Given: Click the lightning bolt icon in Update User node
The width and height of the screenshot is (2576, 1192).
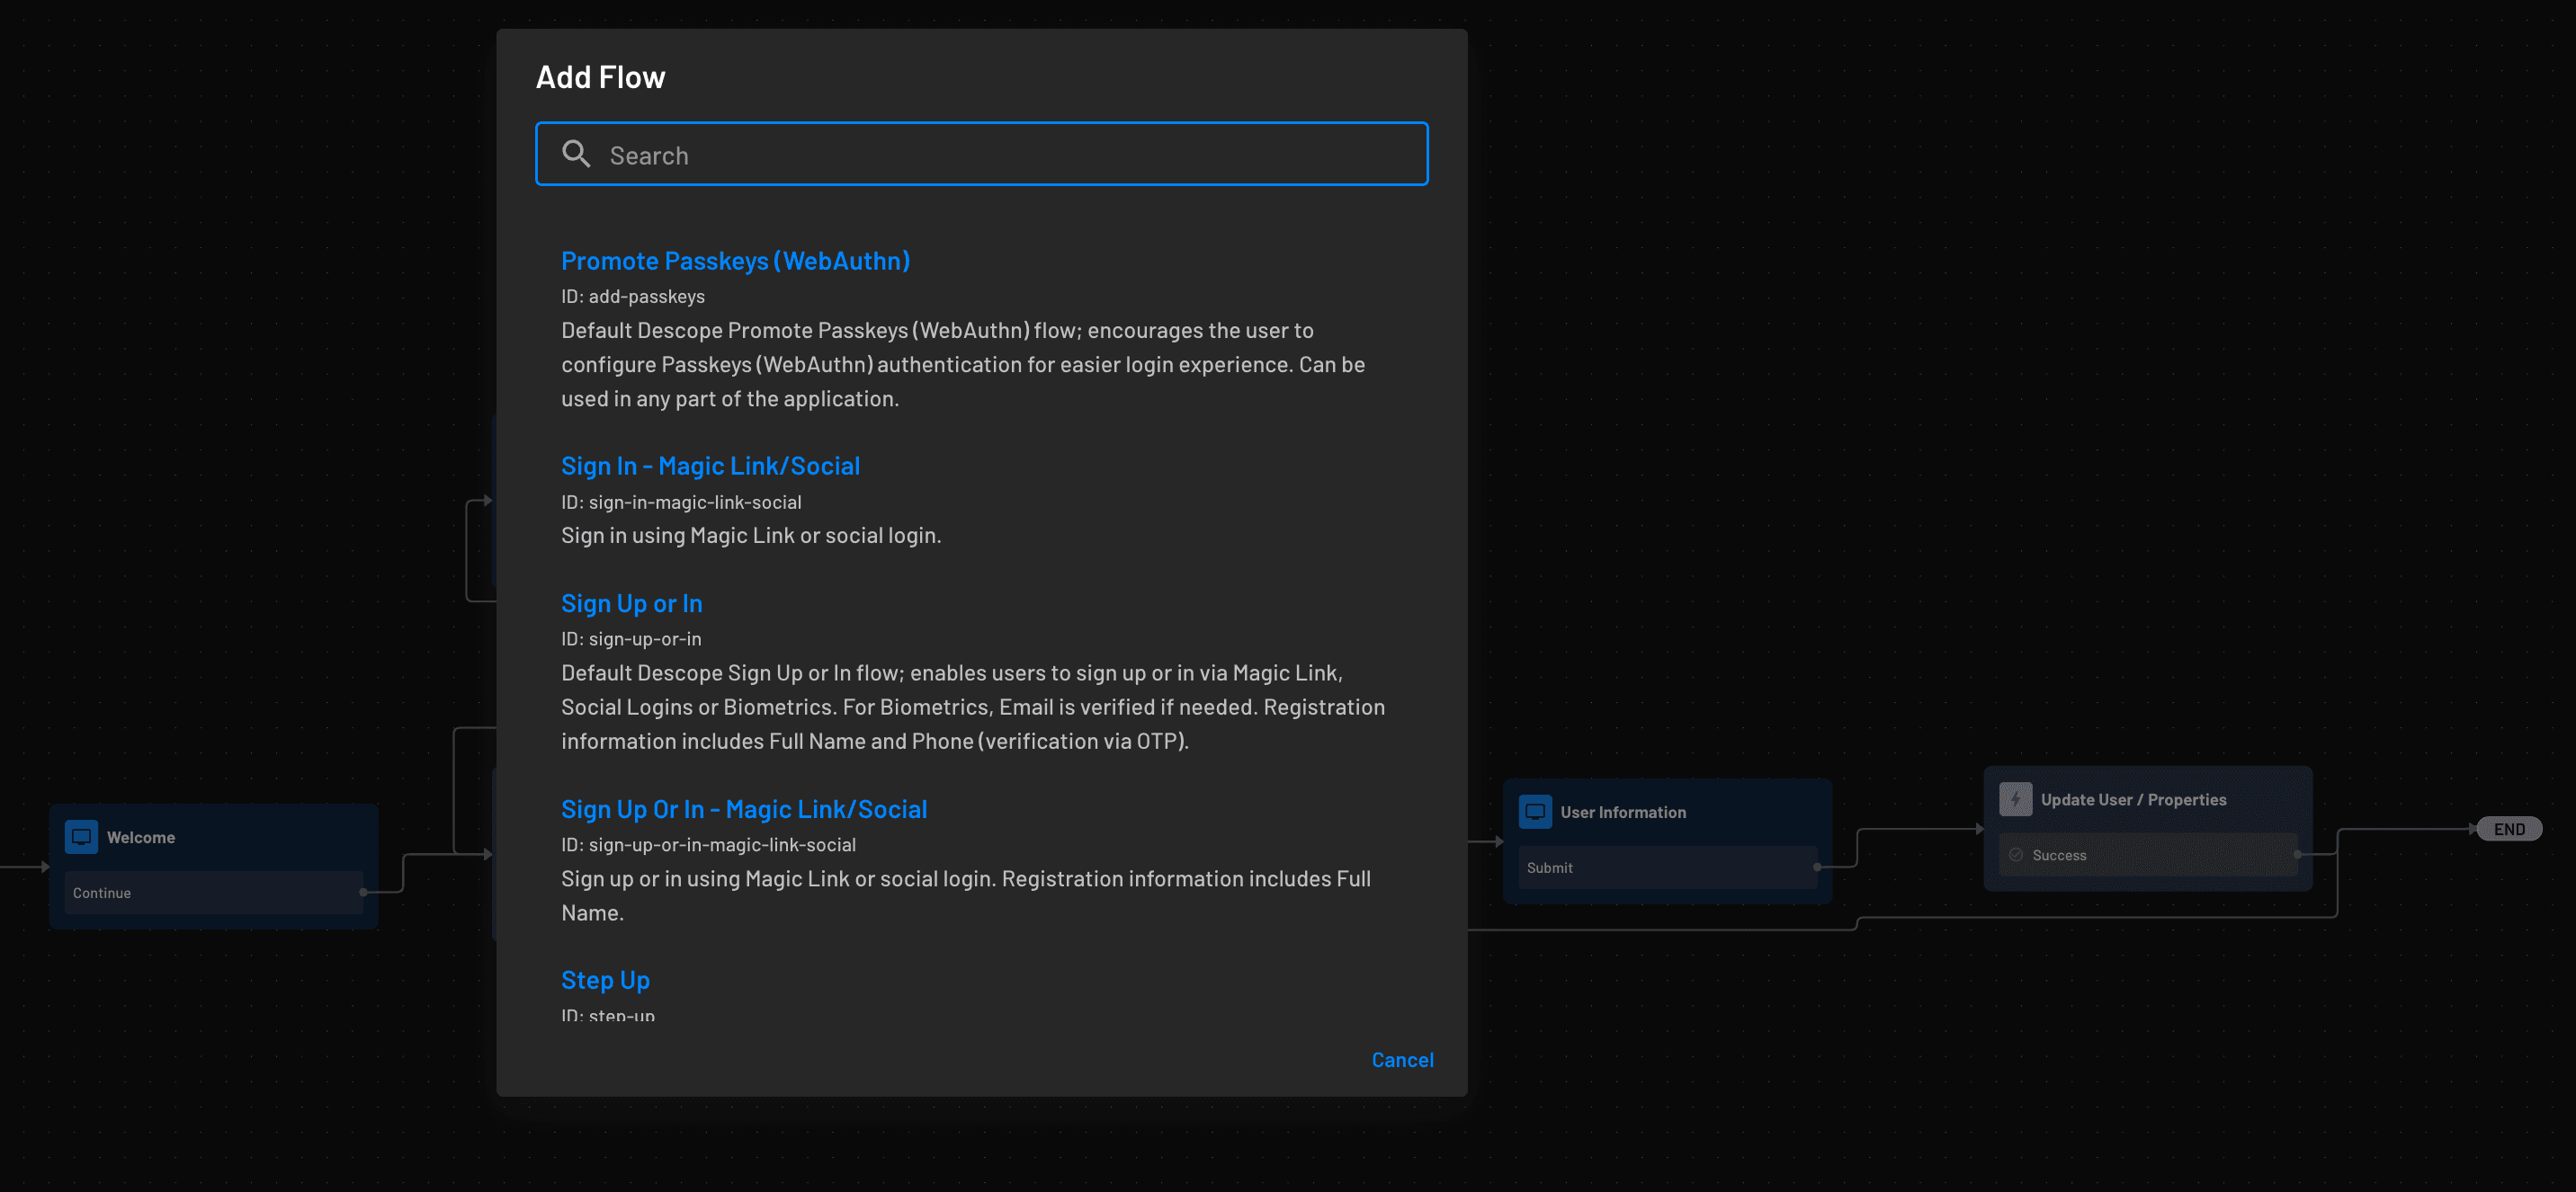Looking at the screenshot, I should pyautogui.click(x=2016, y=799).
